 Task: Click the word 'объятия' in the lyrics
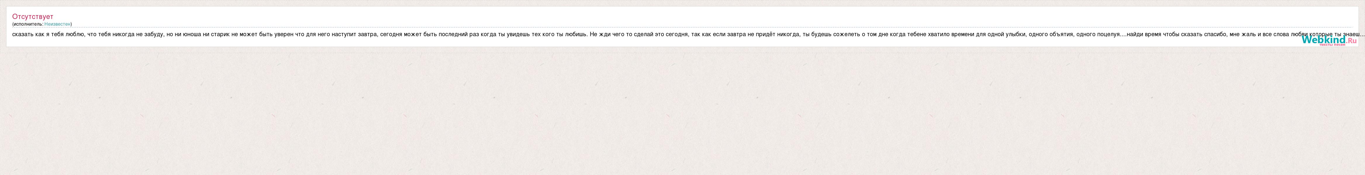[x=1061, y=34]
